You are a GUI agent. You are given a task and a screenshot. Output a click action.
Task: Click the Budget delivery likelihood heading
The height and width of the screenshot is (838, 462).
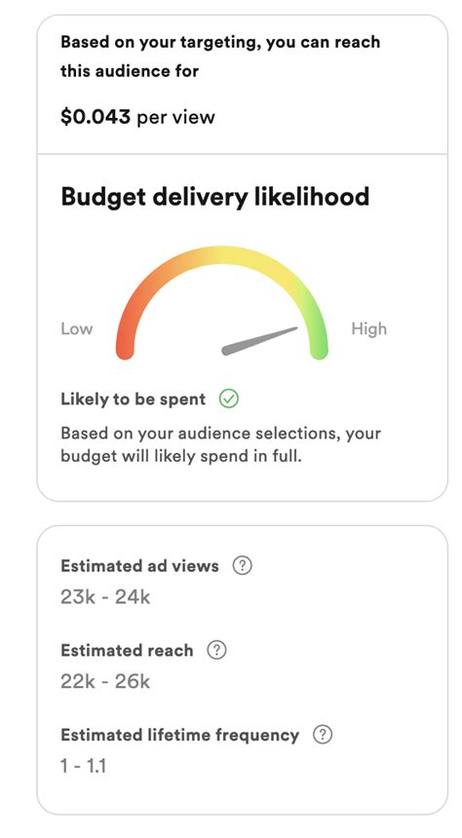pos(215,197)
